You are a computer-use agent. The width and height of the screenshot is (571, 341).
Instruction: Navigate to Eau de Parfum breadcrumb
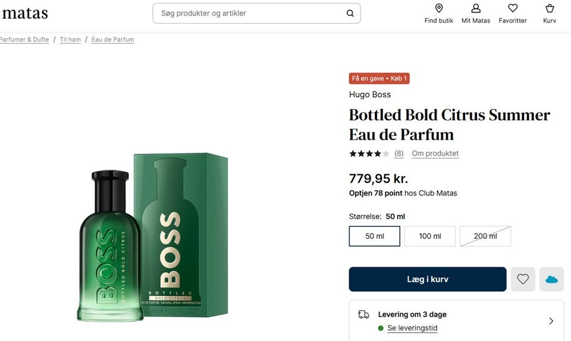(112, 40)
